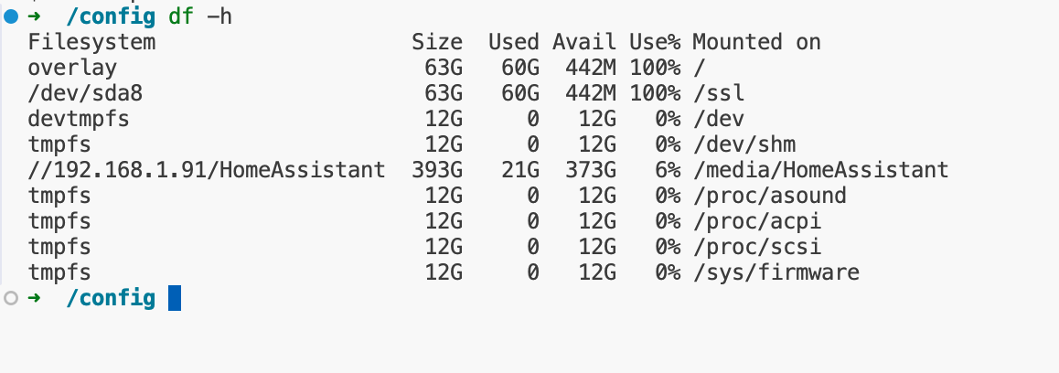Image resolution: width=1059 pixels, height=373 pixels.
Task: Click the 393G size value
Action: (437, 170)
